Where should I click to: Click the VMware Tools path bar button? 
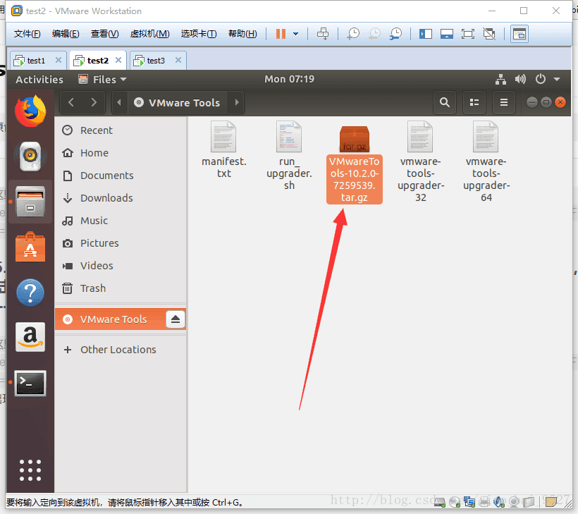click(x=178, y=102)
